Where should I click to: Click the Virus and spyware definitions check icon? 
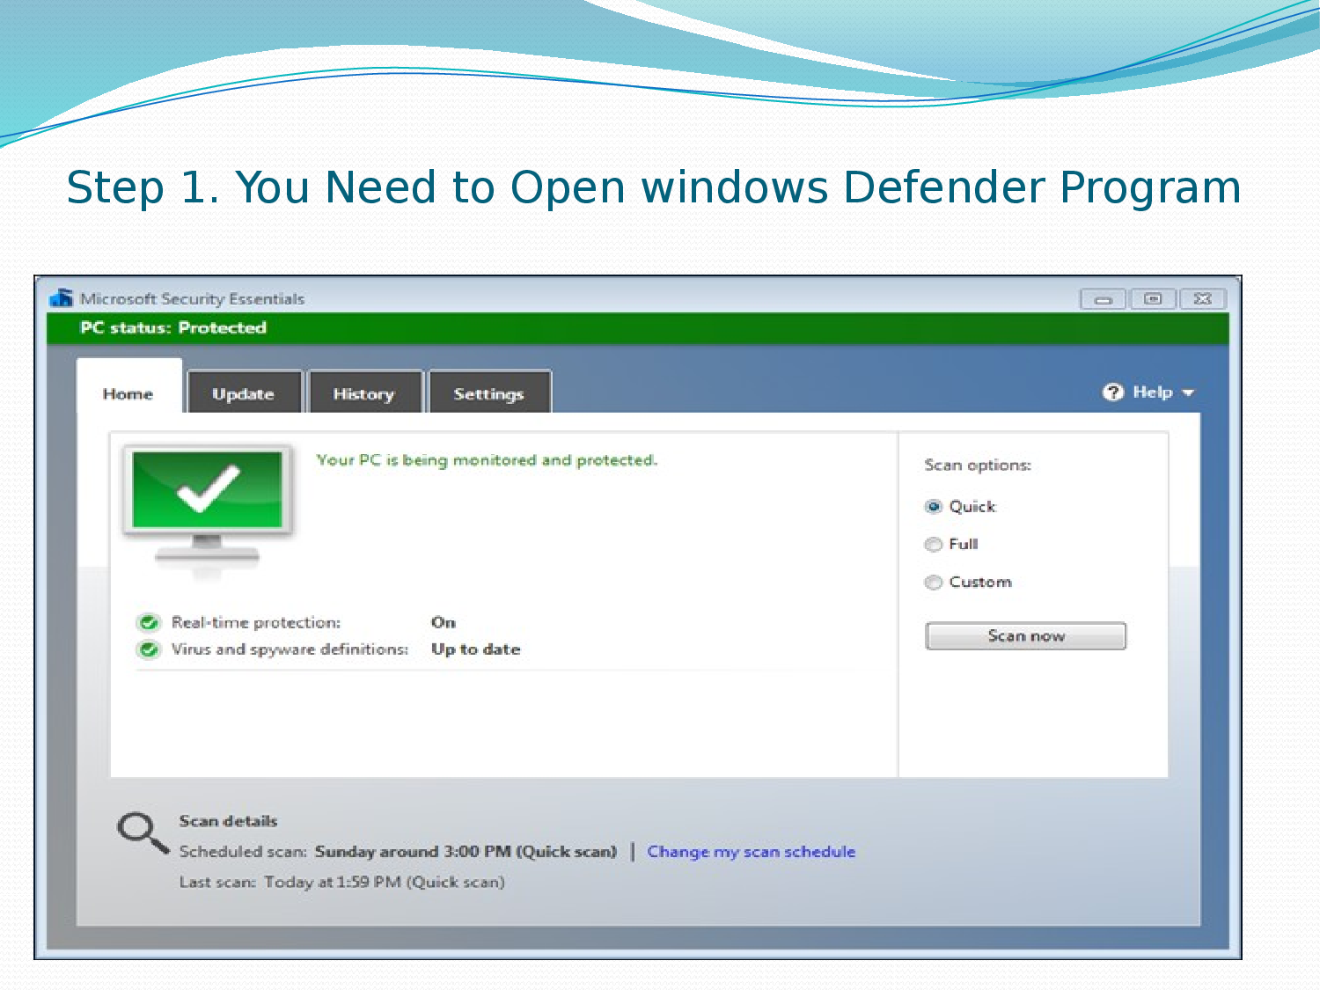149,649
